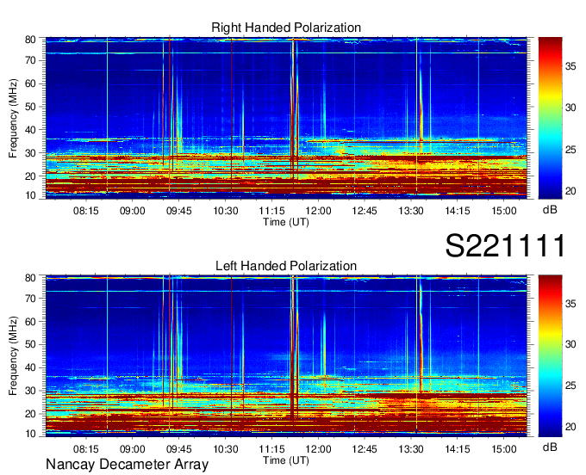This screenshot has height=475, width=586.
Task: Click the 20 dB label on top colorbar
Action: (x=570, y=191)
